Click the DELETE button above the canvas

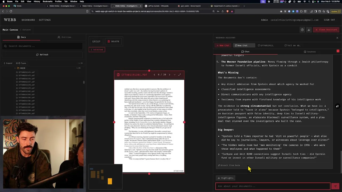tap(113, 42)
